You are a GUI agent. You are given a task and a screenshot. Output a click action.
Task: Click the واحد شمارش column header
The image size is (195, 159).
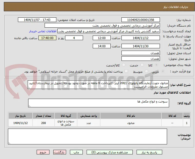coord(89,116)
